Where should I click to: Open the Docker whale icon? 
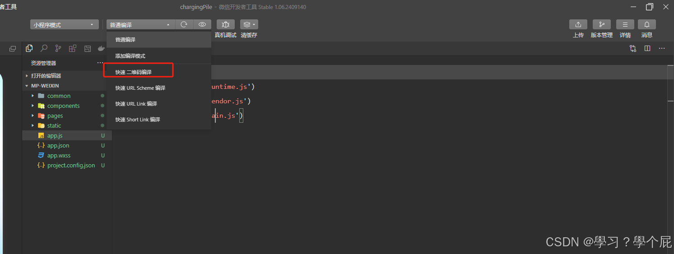point(102,48)
